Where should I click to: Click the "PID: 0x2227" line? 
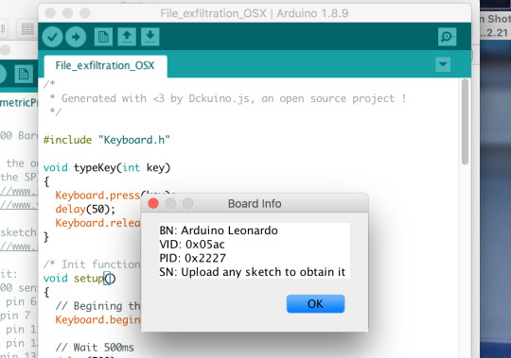point(192,258)
